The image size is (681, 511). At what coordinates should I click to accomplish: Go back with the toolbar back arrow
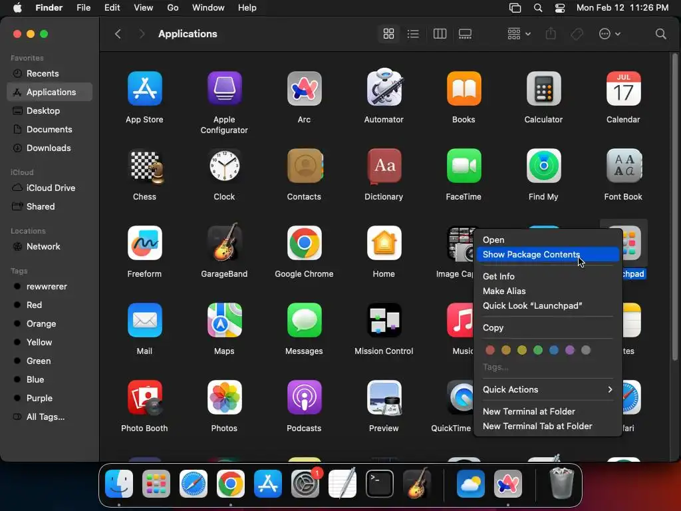coord(118,34)
